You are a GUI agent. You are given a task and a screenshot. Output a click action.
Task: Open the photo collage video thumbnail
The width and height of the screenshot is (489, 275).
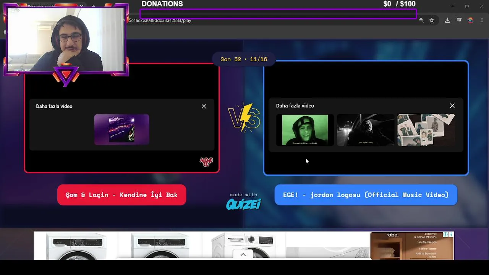pyautogui.click(x=426, y=130)
